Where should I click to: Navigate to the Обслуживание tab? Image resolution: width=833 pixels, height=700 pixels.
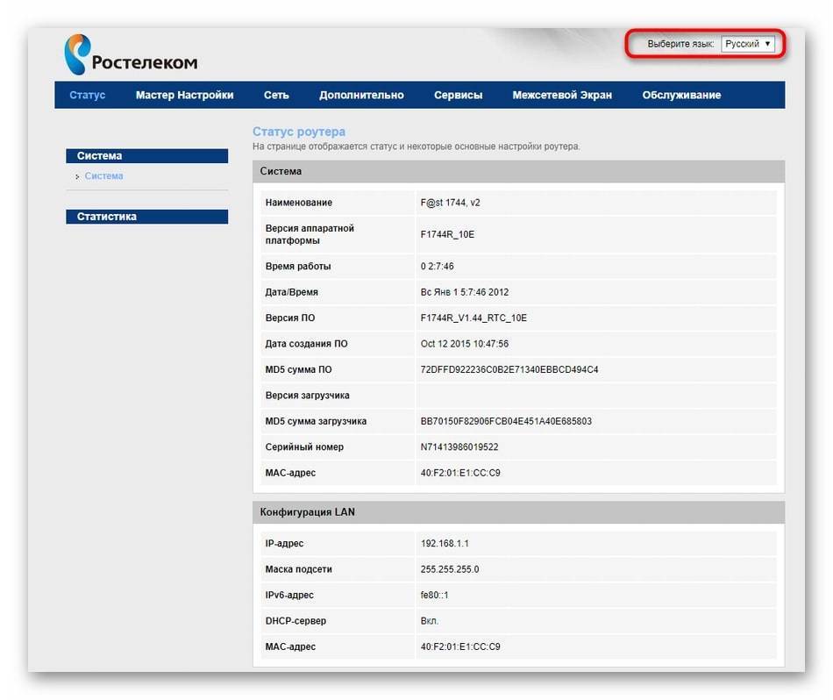(x=681, y=95)
